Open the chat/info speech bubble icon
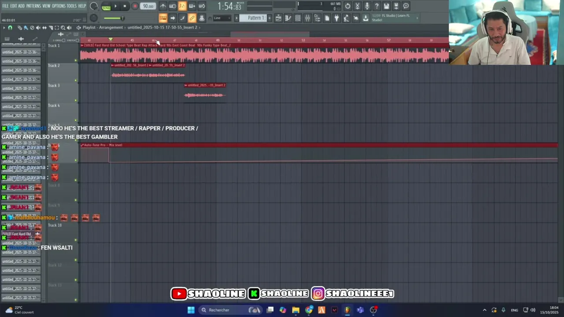The height and width of the screenshot is (317, 564). coord(406,6)
